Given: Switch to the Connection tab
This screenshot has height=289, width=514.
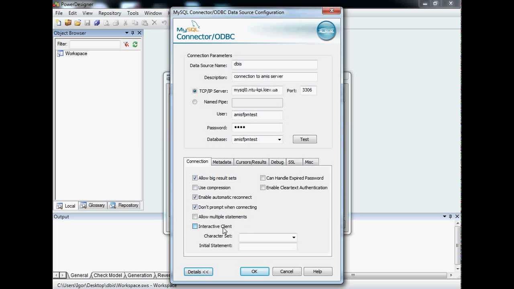Looking at the screenshot, I should pos(197,161).
